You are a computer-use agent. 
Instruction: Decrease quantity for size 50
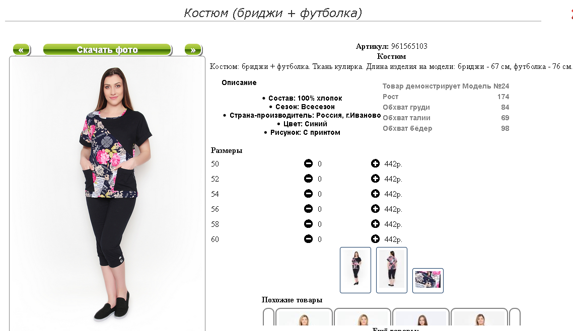[x=309, y=163]
